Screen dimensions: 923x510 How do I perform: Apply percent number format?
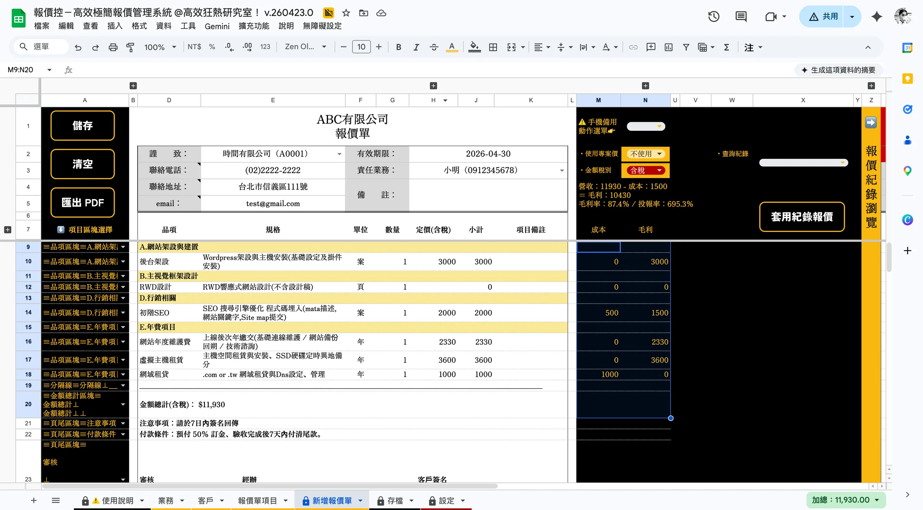[212, 47]
